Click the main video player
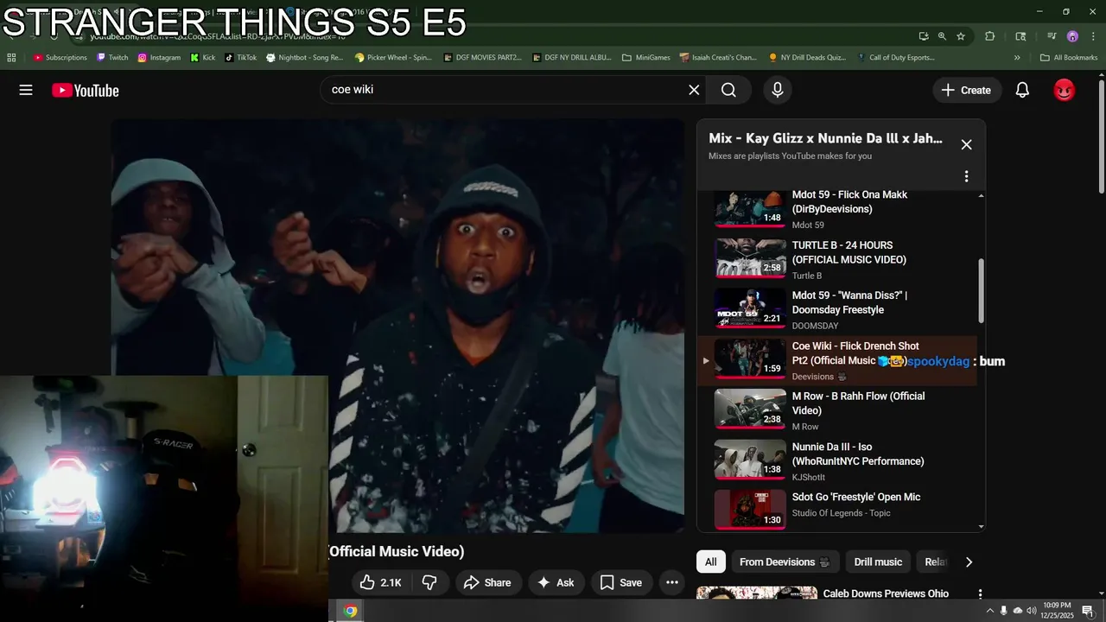The image size is (1106, 622). coord(397,326)
